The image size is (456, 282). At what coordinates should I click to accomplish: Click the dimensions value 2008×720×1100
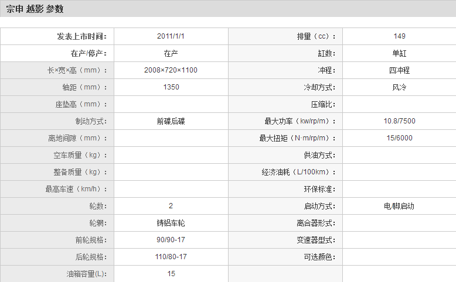pos(171,70)
